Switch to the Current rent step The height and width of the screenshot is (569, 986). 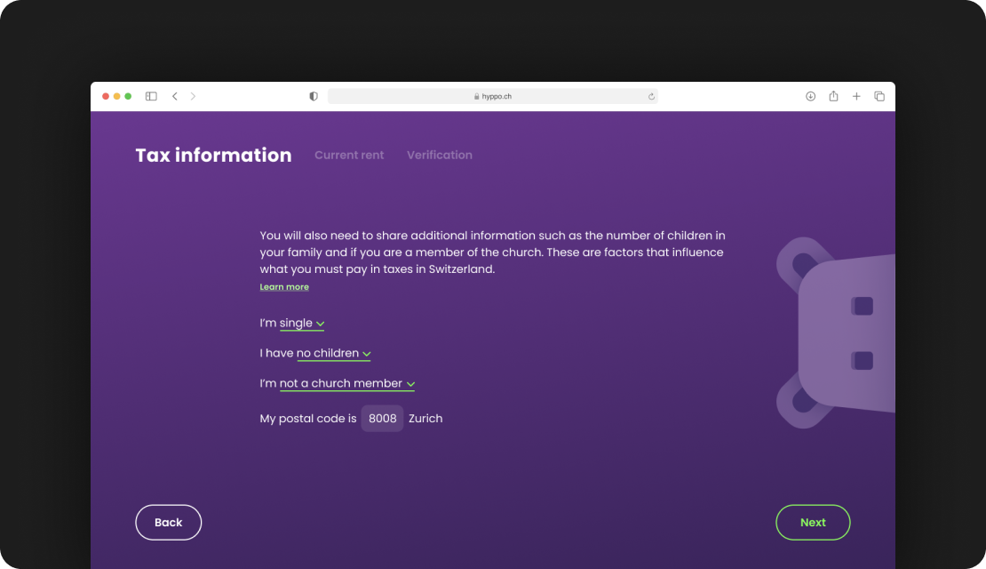tap(349, 155)
